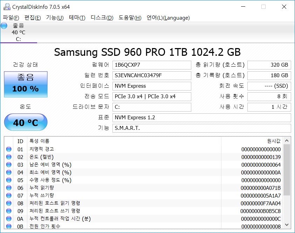The width and height of the screenshot is (295, 233).
Task: Open the 편집(E) menu
Action: click(33, 18)
